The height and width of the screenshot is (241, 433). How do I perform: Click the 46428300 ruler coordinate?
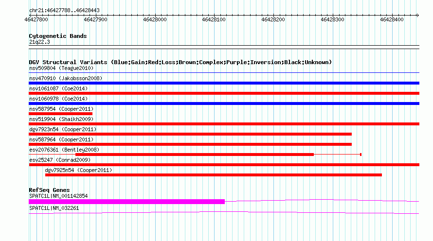point(332,19)
